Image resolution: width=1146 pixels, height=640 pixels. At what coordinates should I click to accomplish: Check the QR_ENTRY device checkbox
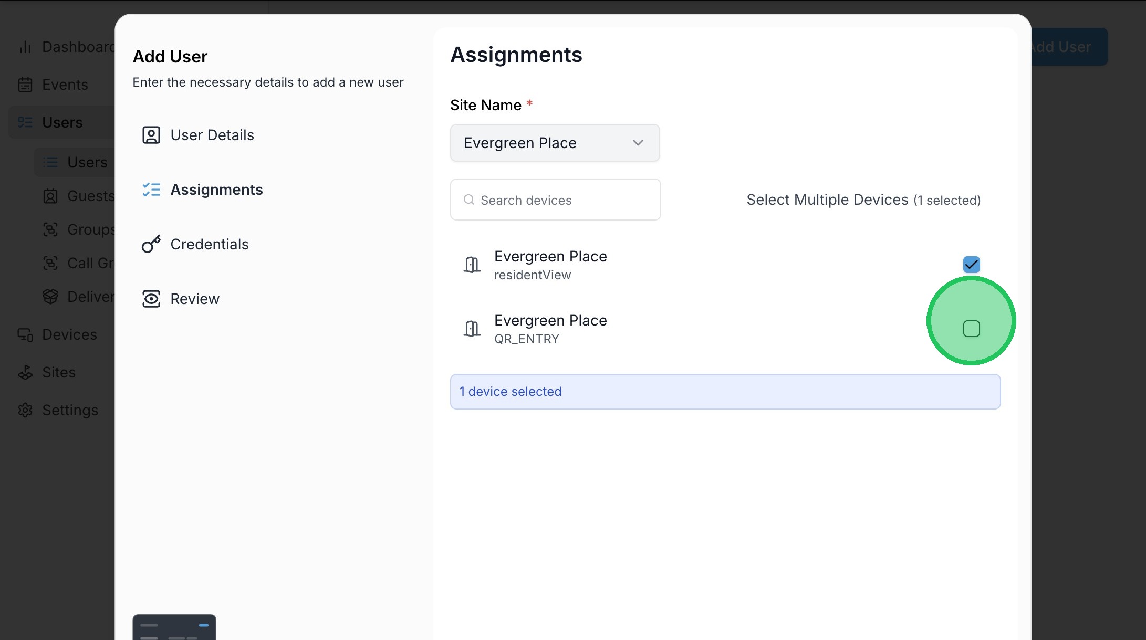click(971, 329)
